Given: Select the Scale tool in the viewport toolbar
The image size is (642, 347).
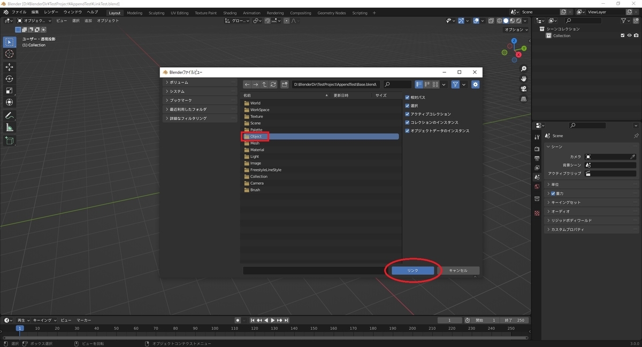Looking at the screenshot, I should pos(9,90).
